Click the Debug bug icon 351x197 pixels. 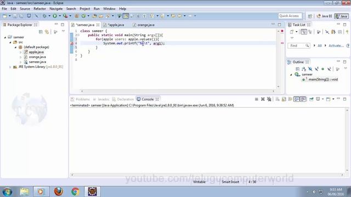(44, 16)
